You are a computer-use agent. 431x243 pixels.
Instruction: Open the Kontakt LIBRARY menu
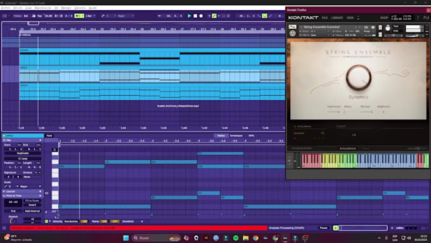pos(337,18)
